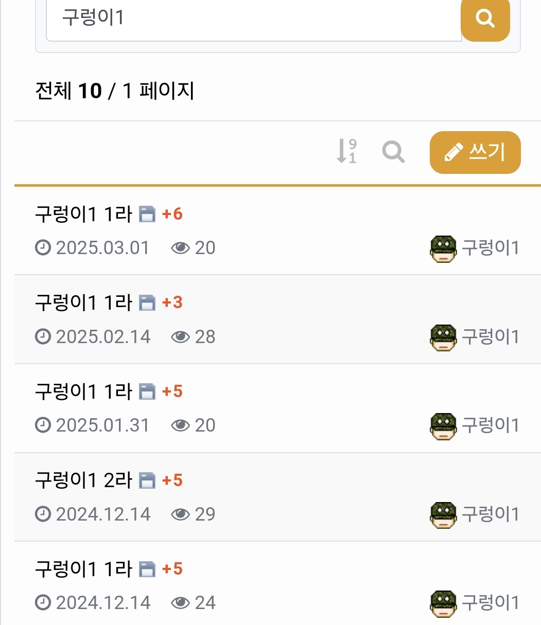
Task: Focus the search field containing 구렁이1
Action: 253,19
